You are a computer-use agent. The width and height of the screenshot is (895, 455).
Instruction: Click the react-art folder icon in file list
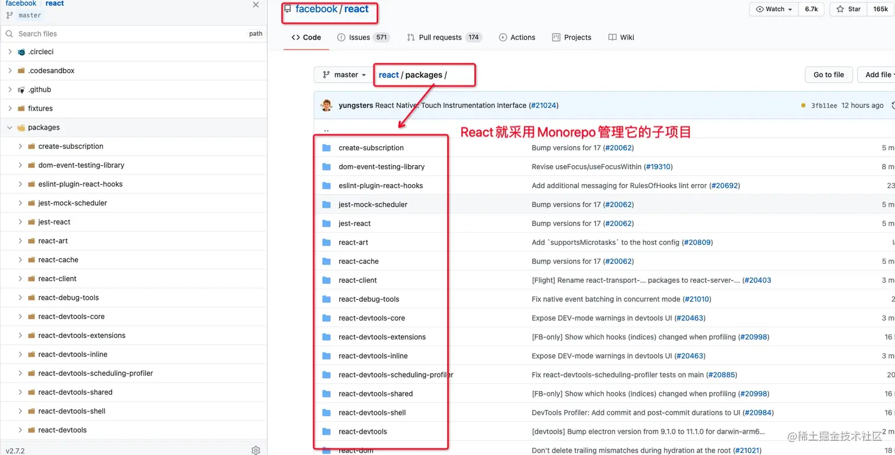[326, 242]
